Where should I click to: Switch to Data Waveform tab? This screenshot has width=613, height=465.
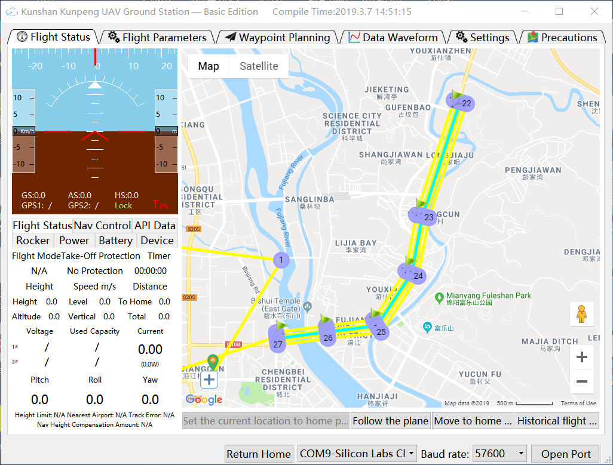click(393, 38)
